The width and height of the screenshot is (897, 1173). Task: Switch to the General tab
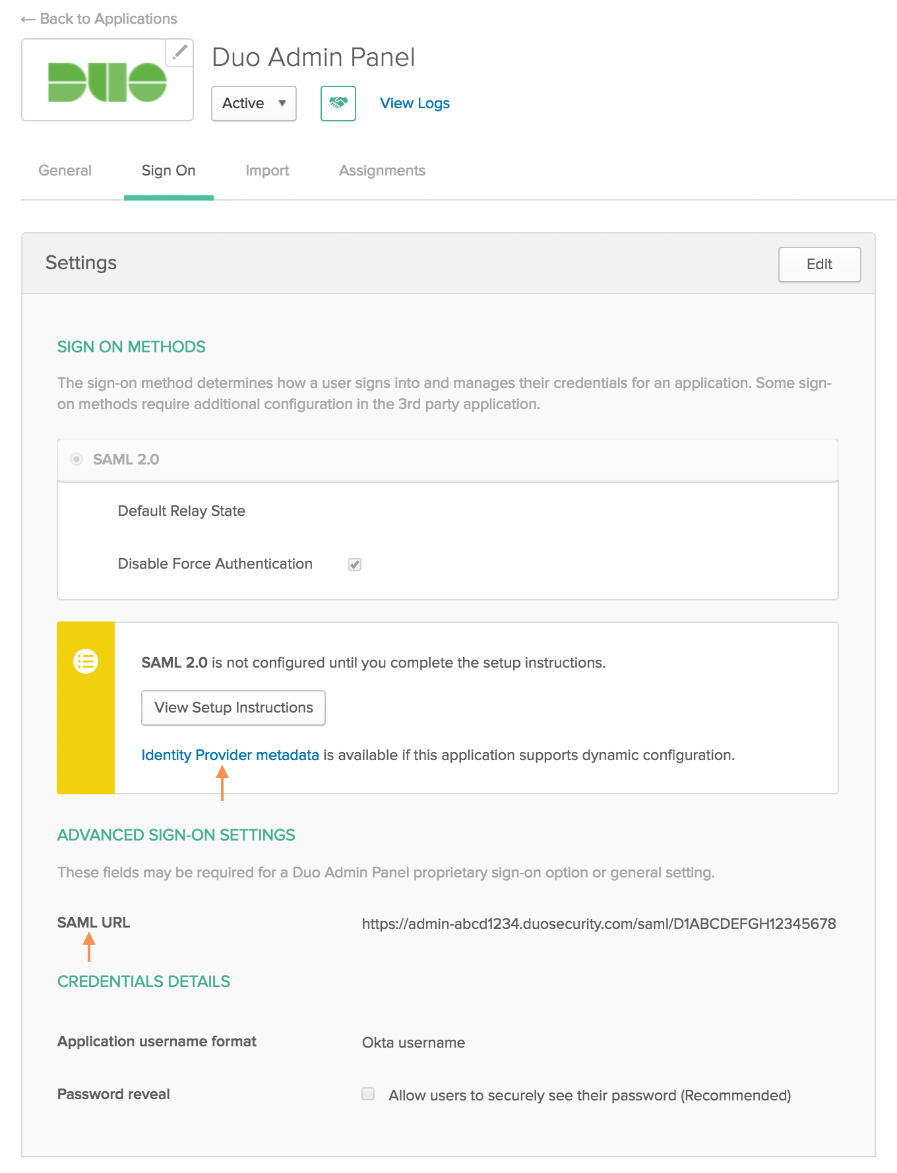tap(65, 171)
